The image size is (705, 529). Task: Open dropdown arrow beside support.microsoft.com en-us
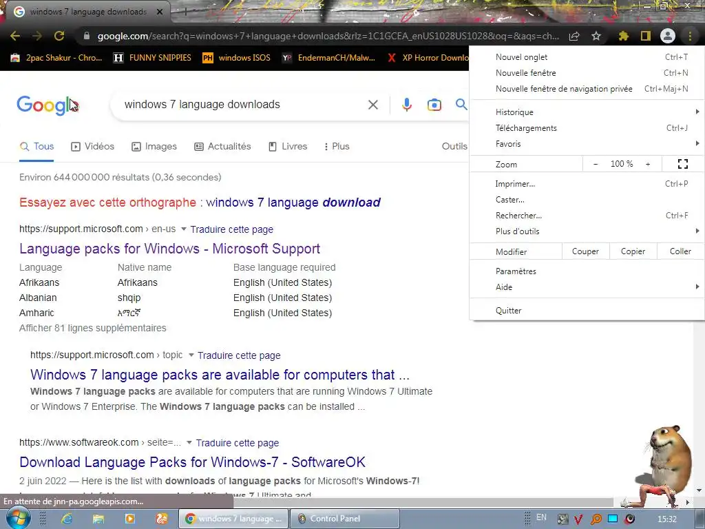(183, 229)
